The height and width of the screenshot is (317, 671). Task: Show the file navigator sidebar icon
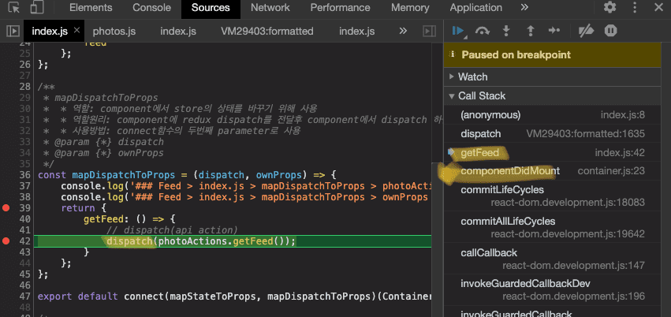point(13,32)
